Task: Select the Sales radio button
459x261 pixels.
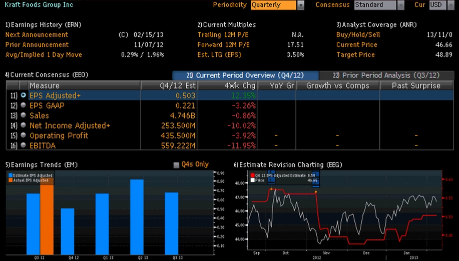Action: click(x=24, y=115)
